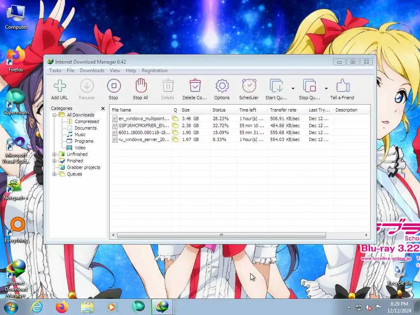Click the Stop download toolbar icon
This screenshot has height=315, width=420.
coord(114,89)
